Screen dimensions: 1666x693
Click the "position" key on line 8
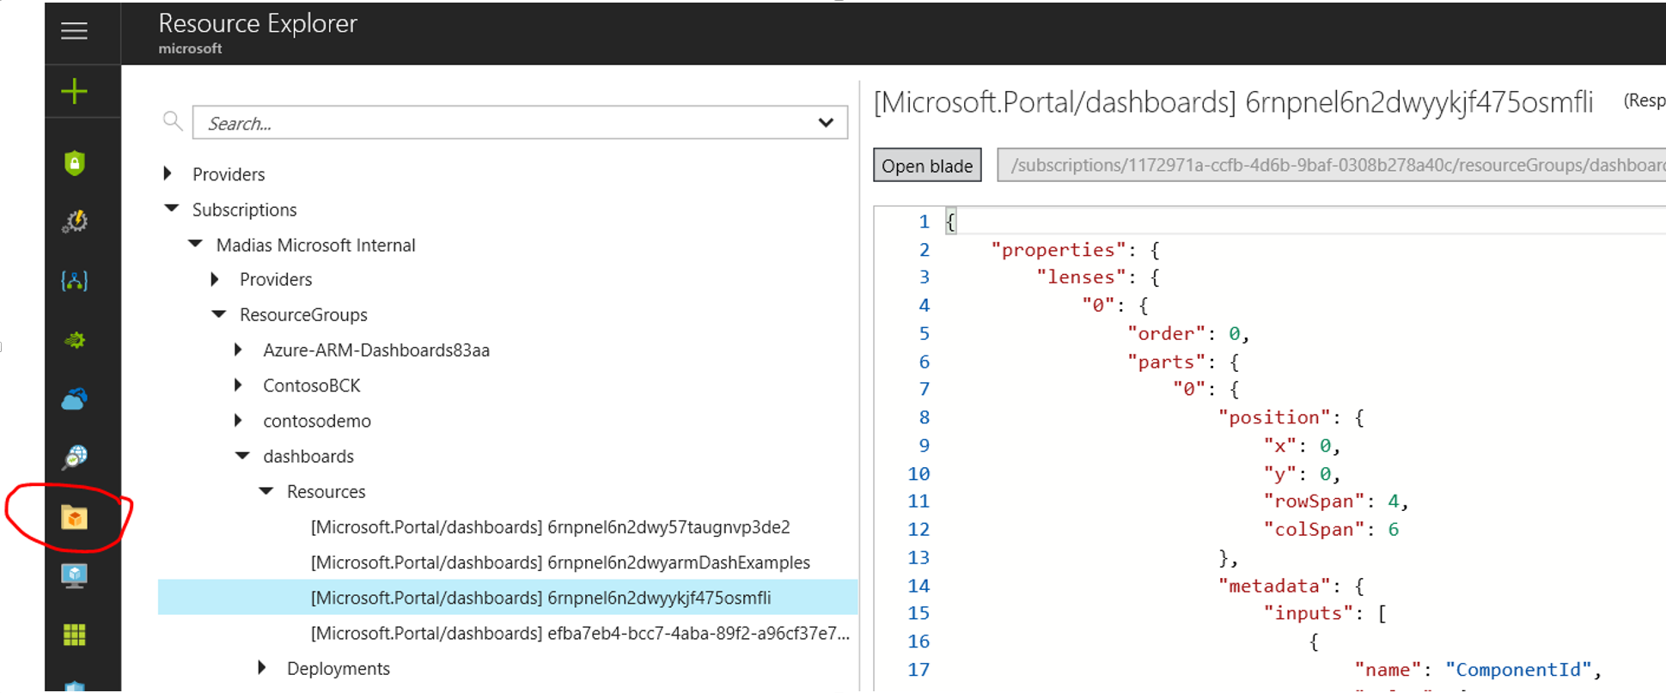point(1274,417)
